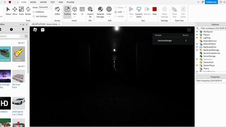Click the Resume button

(147, 11)
